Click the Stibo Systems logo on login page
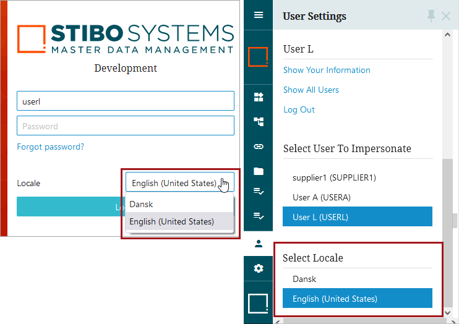459x324 pixels. (126, 39)
